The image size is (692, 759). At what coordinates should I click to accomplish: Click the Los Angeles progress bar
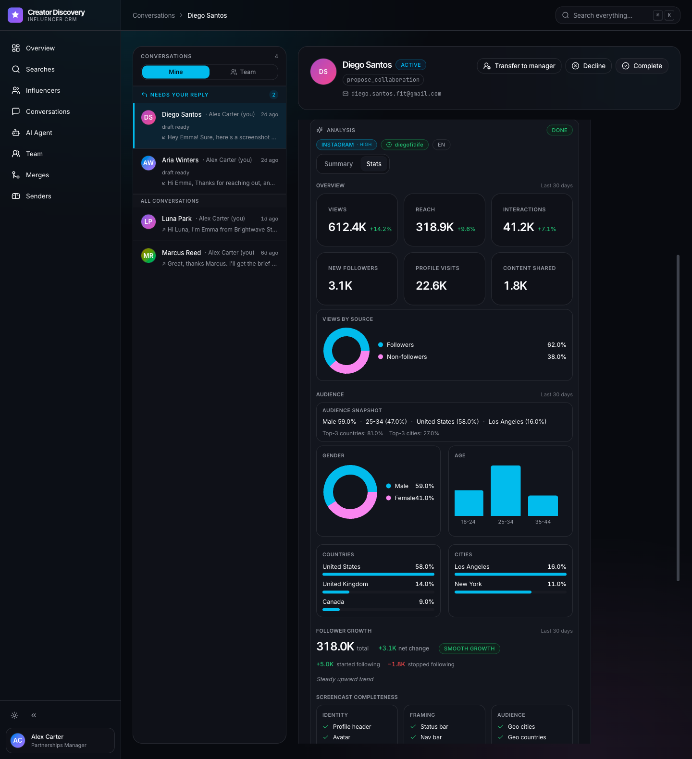[510, 574]
